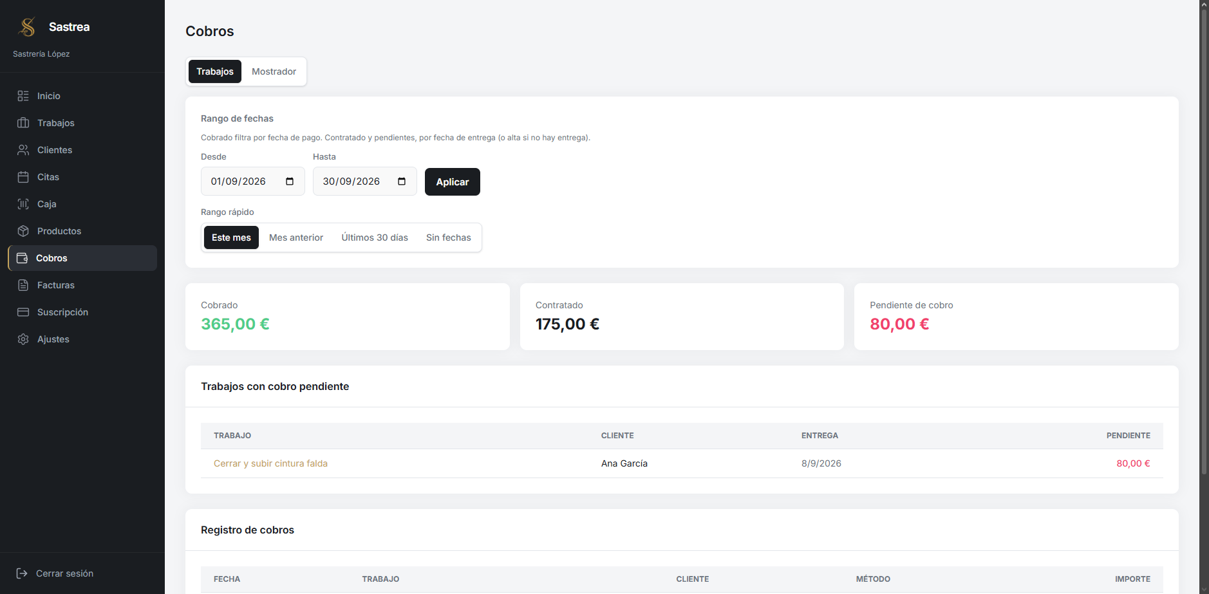
Task: Select the Este mes quick range
Action: tap(231, 237)
